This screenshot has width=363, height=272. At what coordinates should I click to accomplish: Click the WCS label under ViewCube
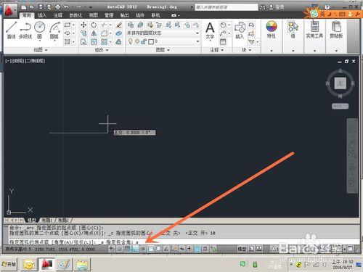click(x=340, y=106)
